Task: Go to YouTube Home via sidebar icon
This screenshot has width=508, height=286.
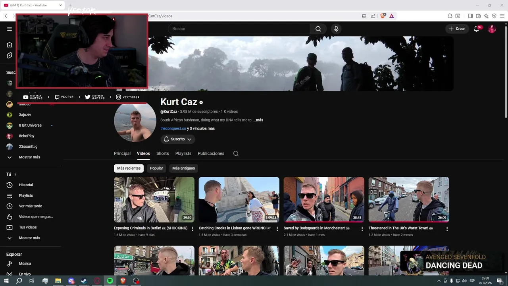Action: (x=10, y=44)
